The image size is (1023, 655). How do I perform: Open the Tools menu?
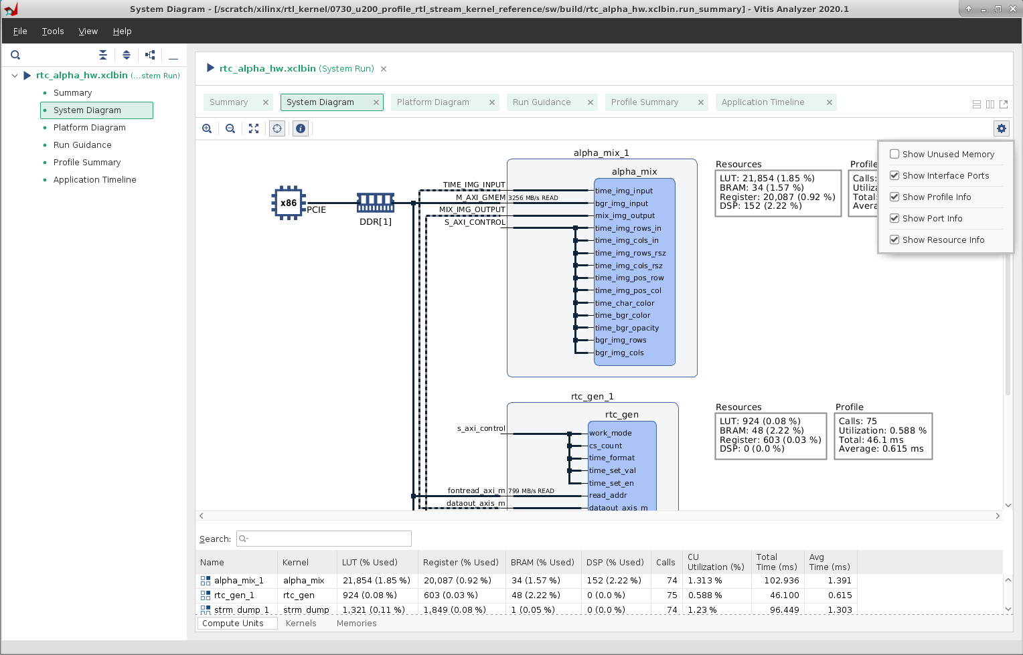pyautogui.click(x=53, y=31)
